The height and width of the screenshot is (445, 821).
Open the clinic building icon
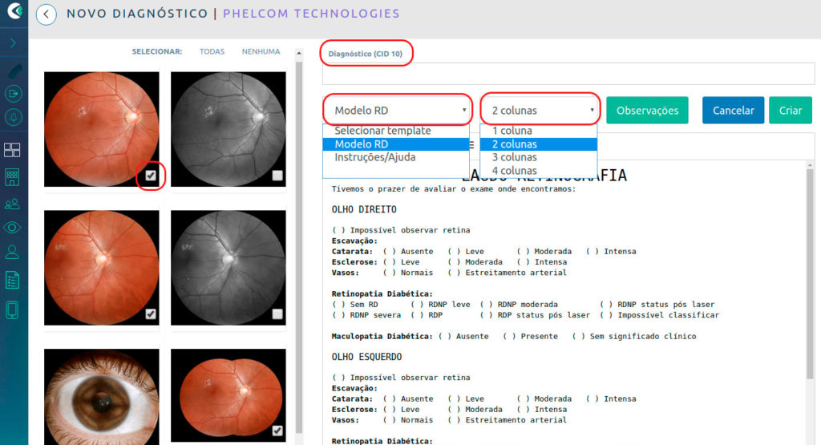click(12, 177)
